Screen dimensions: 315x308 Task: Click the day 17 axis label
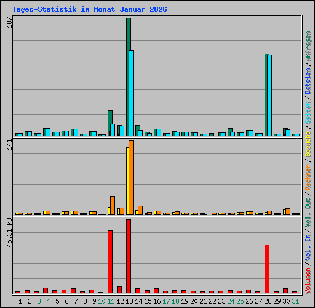pos(166,301)
